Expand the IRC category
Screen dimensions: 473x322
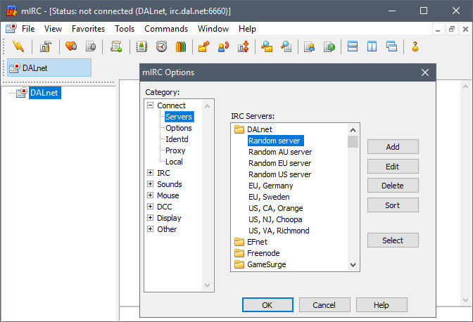click(x=150, y=172)
